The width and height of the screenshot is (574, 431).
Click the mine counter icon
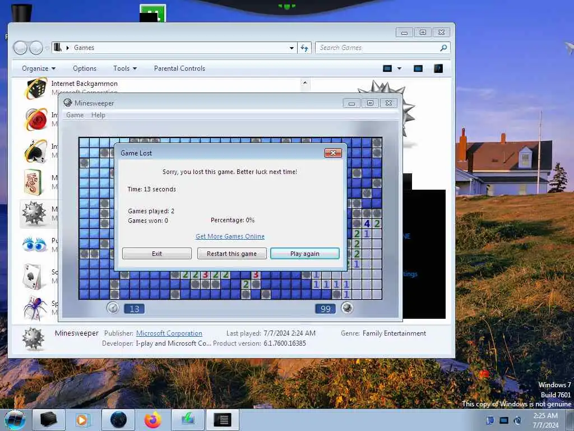[x=347, y=308]
